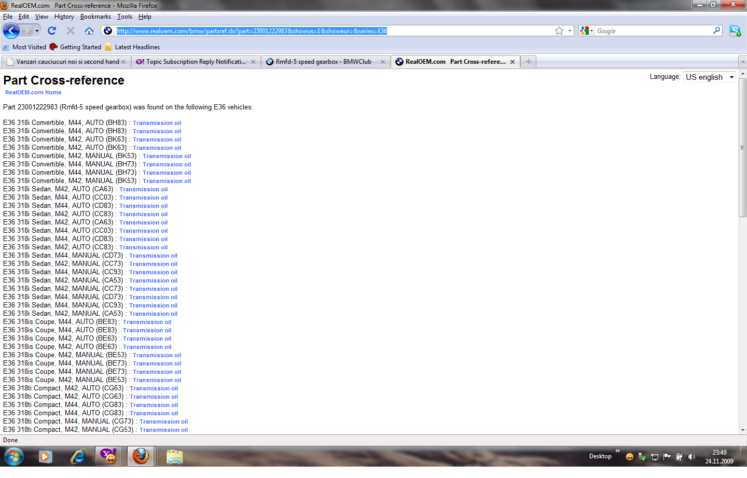Open Transmission oil link for 318i Convertible M42 MANUAL (BK53) first row
Screen dimensions: 747x478
click(167, 156)
